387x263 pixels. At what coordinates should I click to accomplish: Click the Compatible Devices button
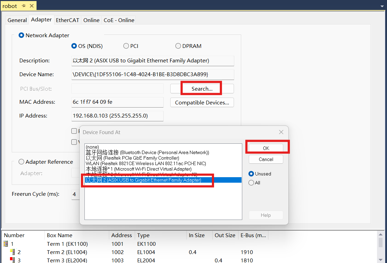coord(202,102)
